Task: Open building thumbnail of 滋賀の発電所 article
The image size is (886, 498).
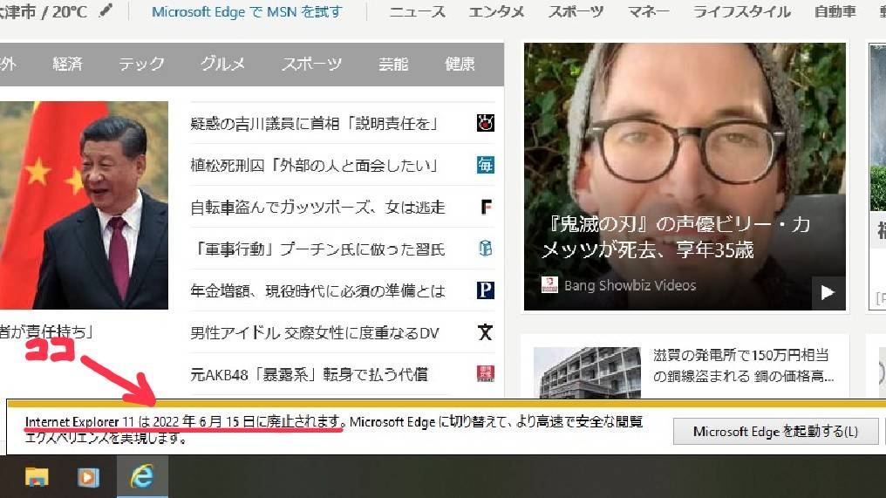Action: click(587, 372)
